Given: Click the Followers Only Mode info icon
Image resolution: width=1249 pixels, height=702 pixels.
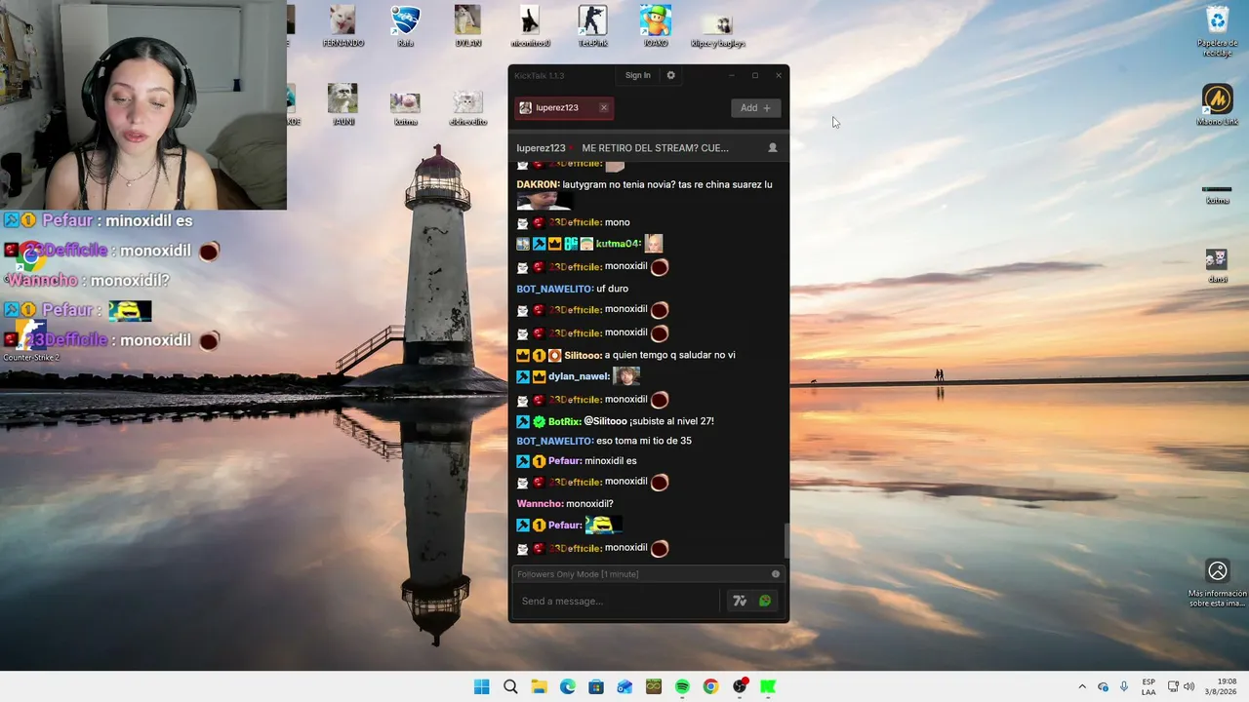Looking at the screenshot, I should point(776,574).
